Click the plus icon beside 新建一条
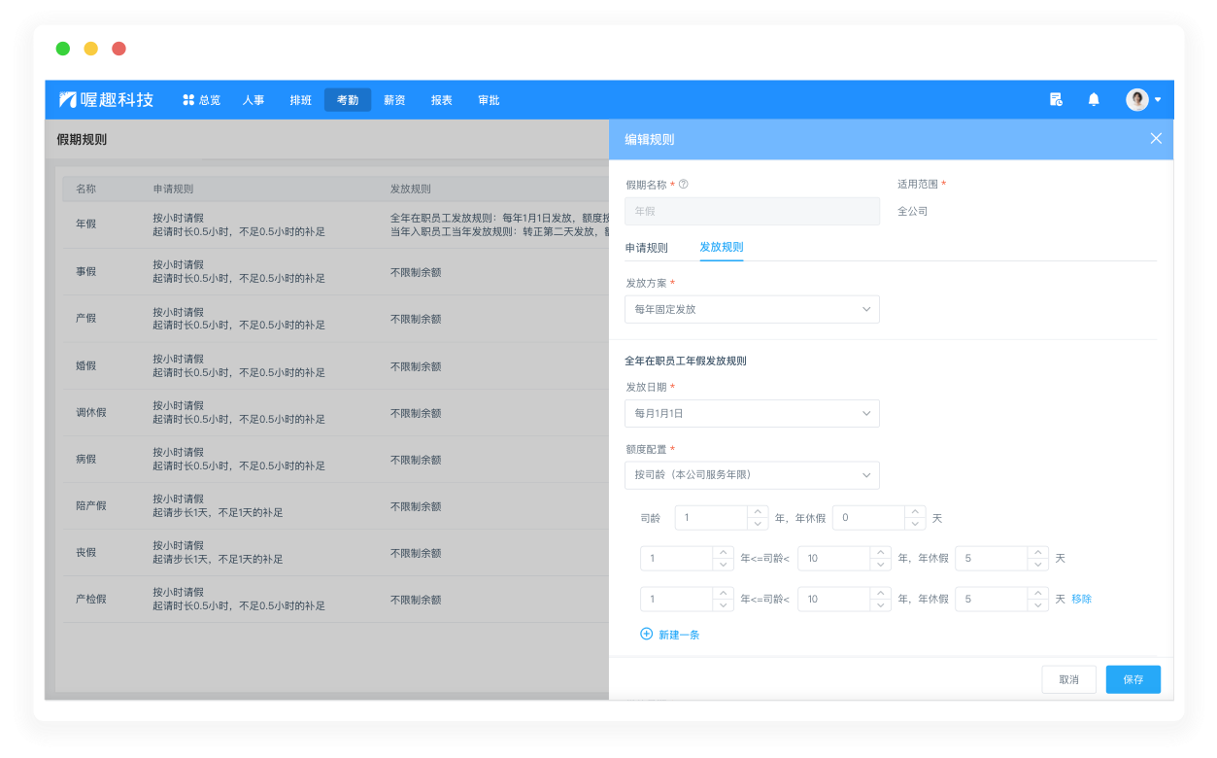This screenshot has width=1217, height=758. (x=647, y=634)
